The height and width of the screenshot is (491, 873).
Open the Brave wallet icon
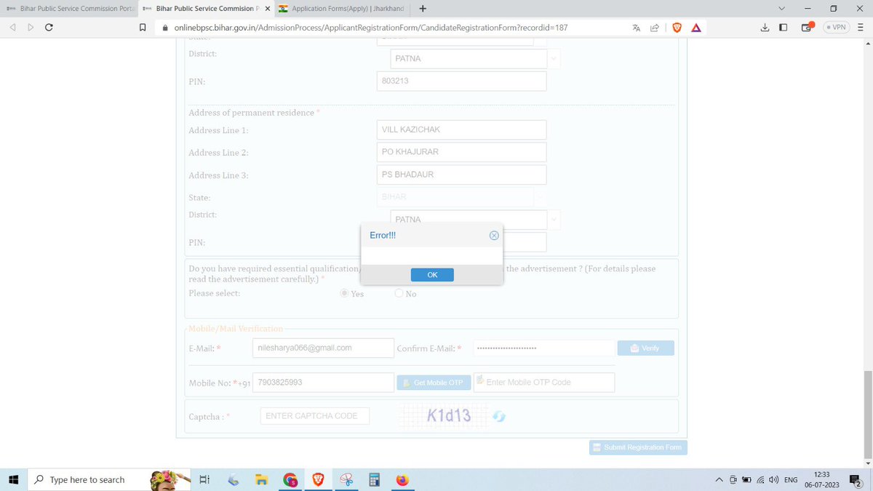click(806, 28)
